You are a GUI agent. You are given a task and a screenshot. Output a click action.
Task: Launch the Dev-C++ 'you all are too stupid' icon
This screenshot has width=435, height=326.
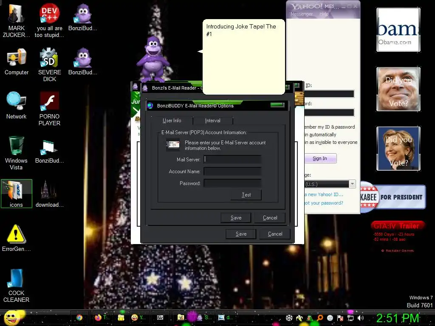pyautogui.click(x=49, y=20)
